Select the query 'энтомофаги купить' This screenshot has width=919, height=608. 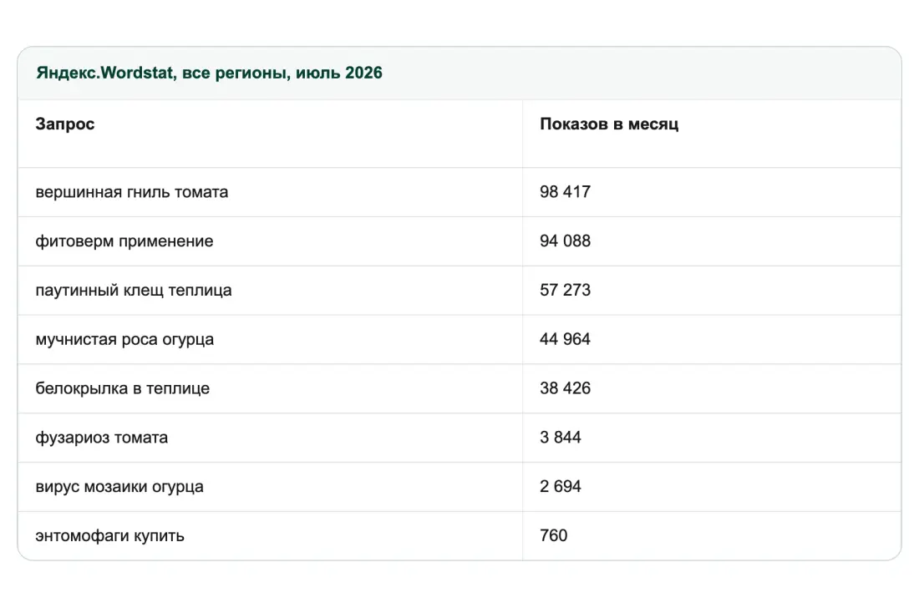[109, 536]
